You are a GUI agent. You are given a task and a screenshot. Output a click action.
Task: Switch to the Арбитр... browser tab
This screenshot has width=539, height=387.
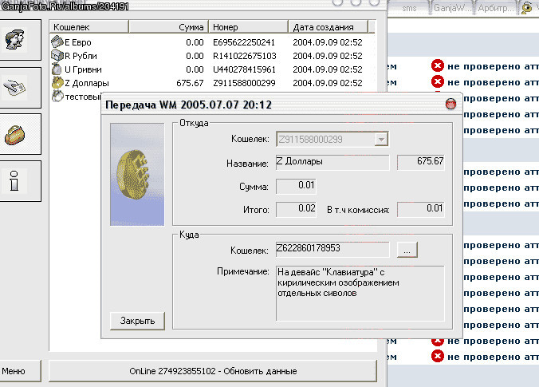tap(495, 8)
